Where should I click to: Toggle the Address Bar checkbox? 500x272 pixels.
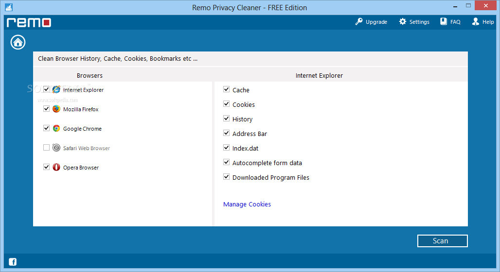tap(226, 133)
